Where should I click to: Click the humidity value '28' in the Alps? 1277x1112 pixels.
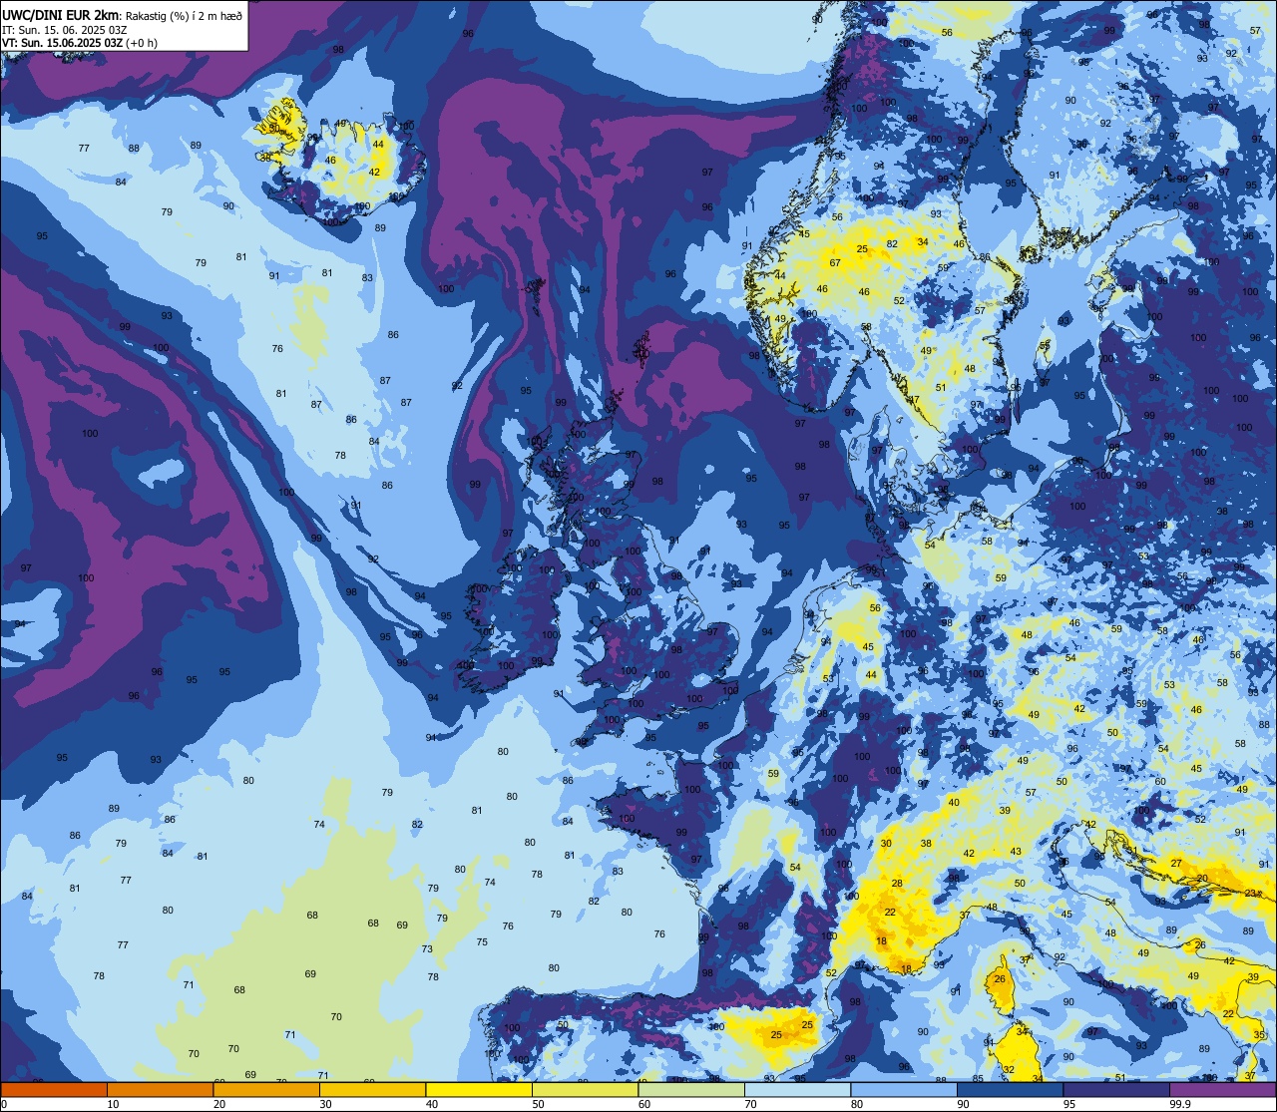click(x=897, y=884)
